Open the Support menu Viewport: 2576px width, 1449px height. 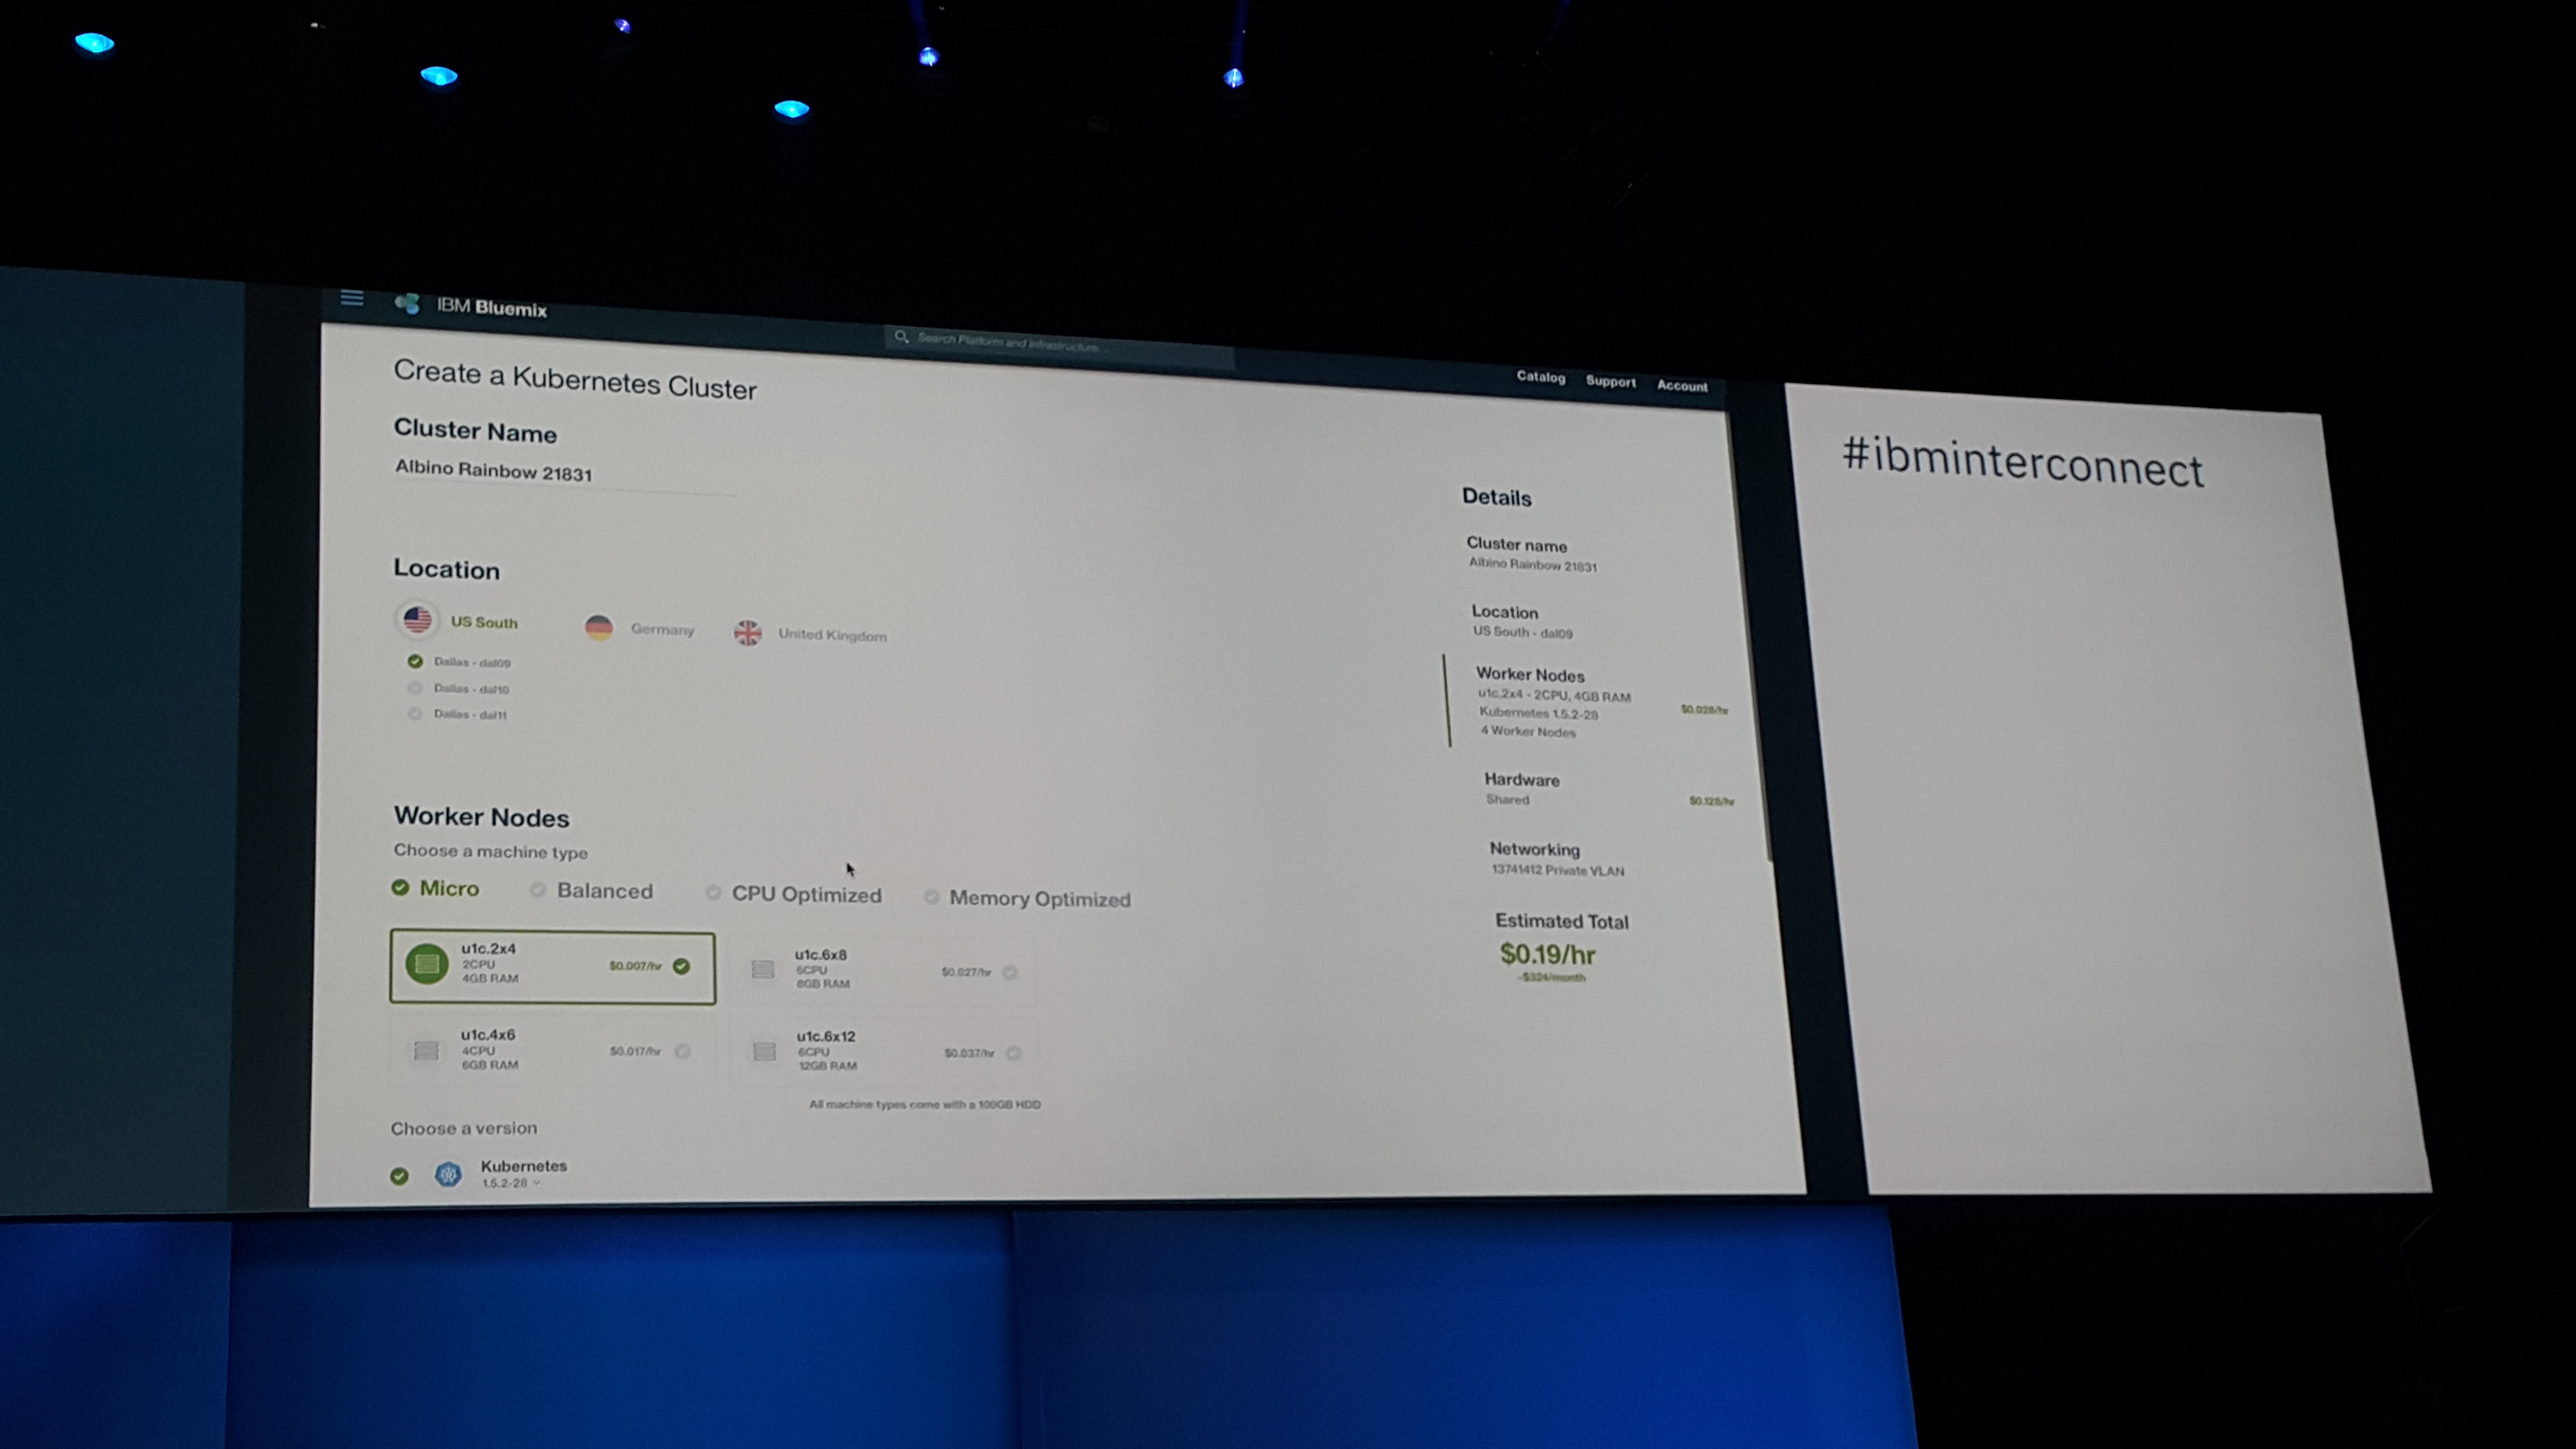click(x=1610, y=381)
